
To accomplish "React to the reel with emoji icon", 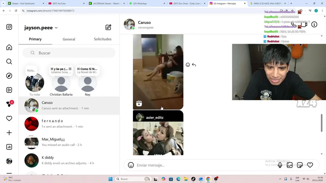I will click(188, 65).
